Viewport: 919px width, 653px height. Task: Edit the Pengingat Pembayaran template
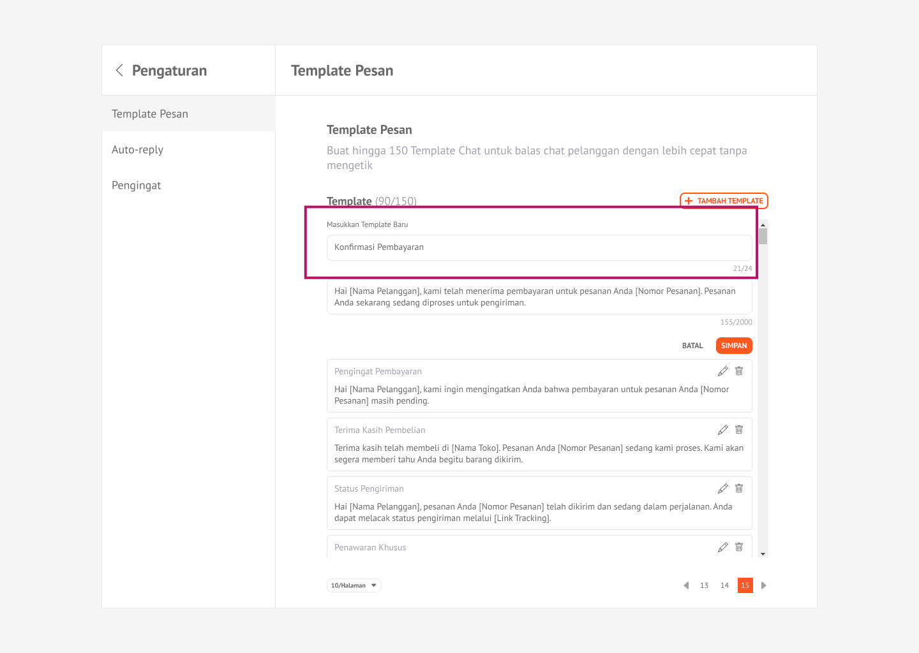(x=722, y=371)
